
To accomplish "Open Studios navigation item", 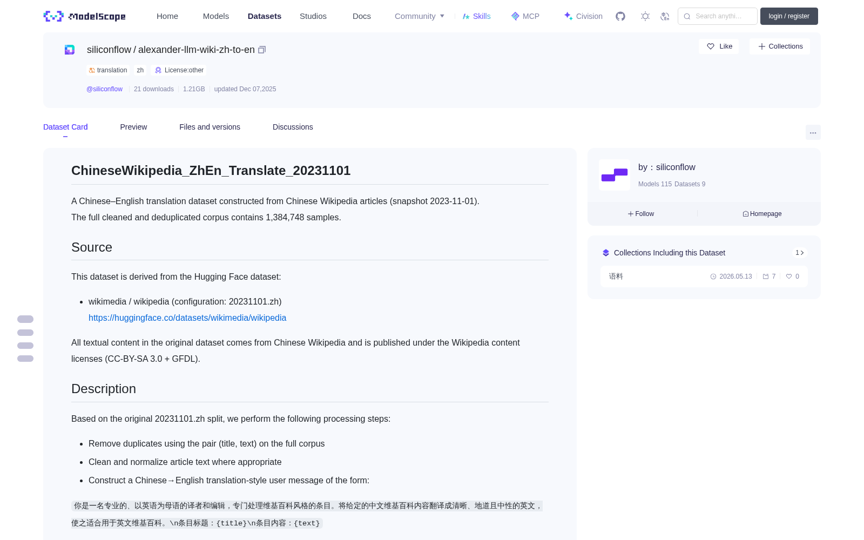I will (x=313, y=16).
